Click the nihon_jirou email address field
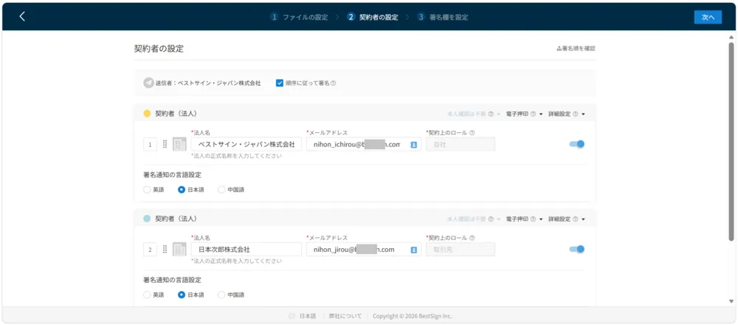The height and width of the screenshot is (325, 738). 363,249
